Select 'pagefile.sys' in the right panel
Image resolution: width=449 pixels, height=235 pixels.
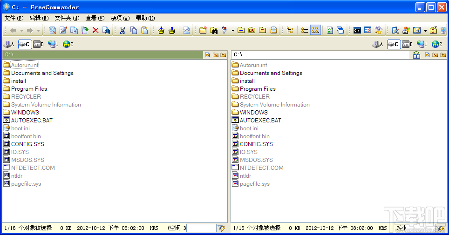[255, 184]
